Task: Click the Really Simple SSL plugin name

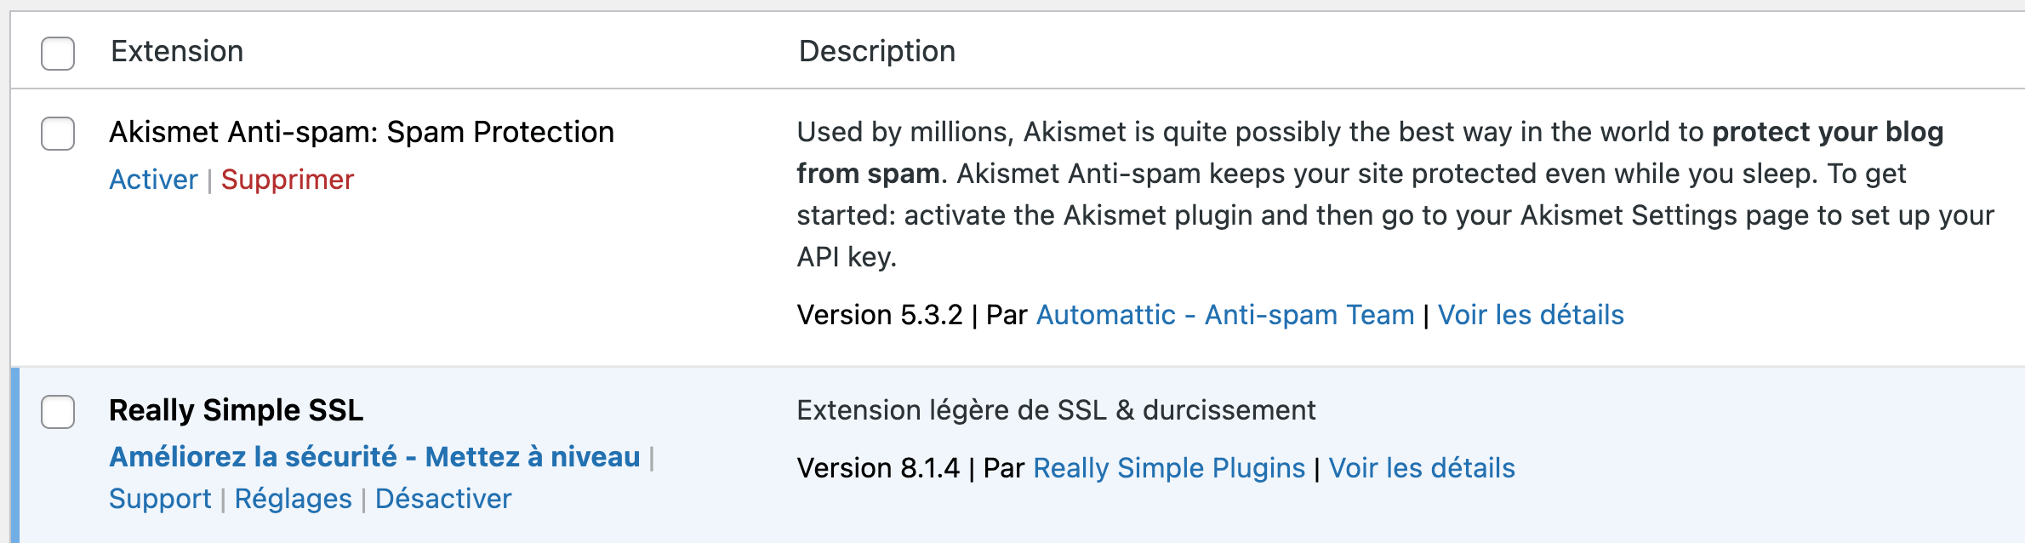Action: 236,410
